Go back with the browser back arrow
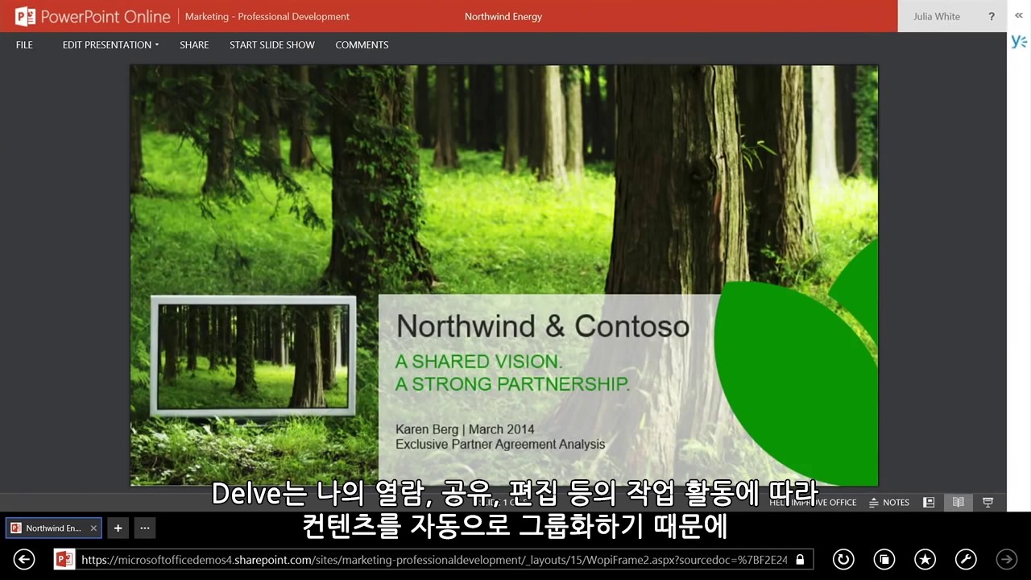This screenshot has width=1031, height=580. (24, 559)
